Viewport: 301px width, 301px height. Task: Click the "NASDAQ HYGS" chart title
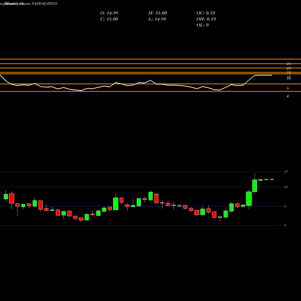tap(45, 4)
